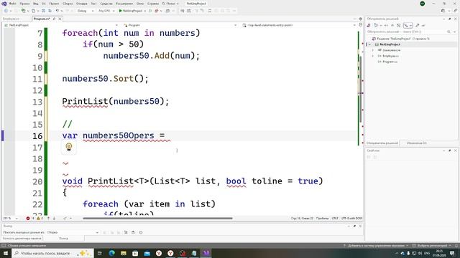Open the Windows Start menu
The width and height of the screenshot is (460, 258).
click(x=6, y=253)
